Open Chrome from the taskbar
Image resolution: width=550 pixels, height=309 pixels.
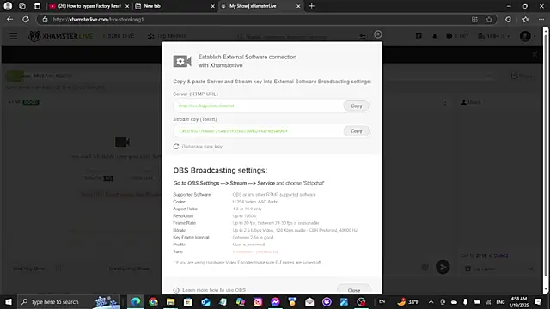[x=153, y=301]
